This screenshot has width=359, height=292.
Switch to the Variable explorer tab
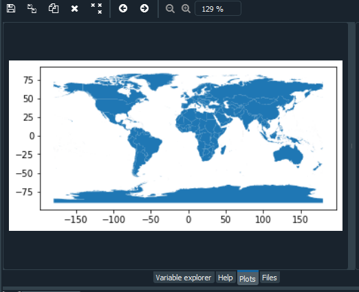coord(184,278)
